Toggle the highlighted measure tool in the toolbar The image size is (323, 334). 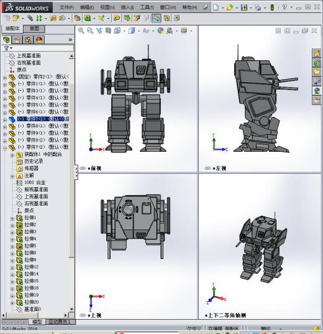pos(156,18)
